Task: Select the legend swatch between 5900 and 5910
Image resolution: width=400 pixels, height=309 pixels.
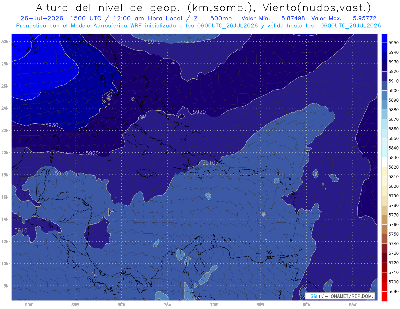Action: [x=384, y=86]
